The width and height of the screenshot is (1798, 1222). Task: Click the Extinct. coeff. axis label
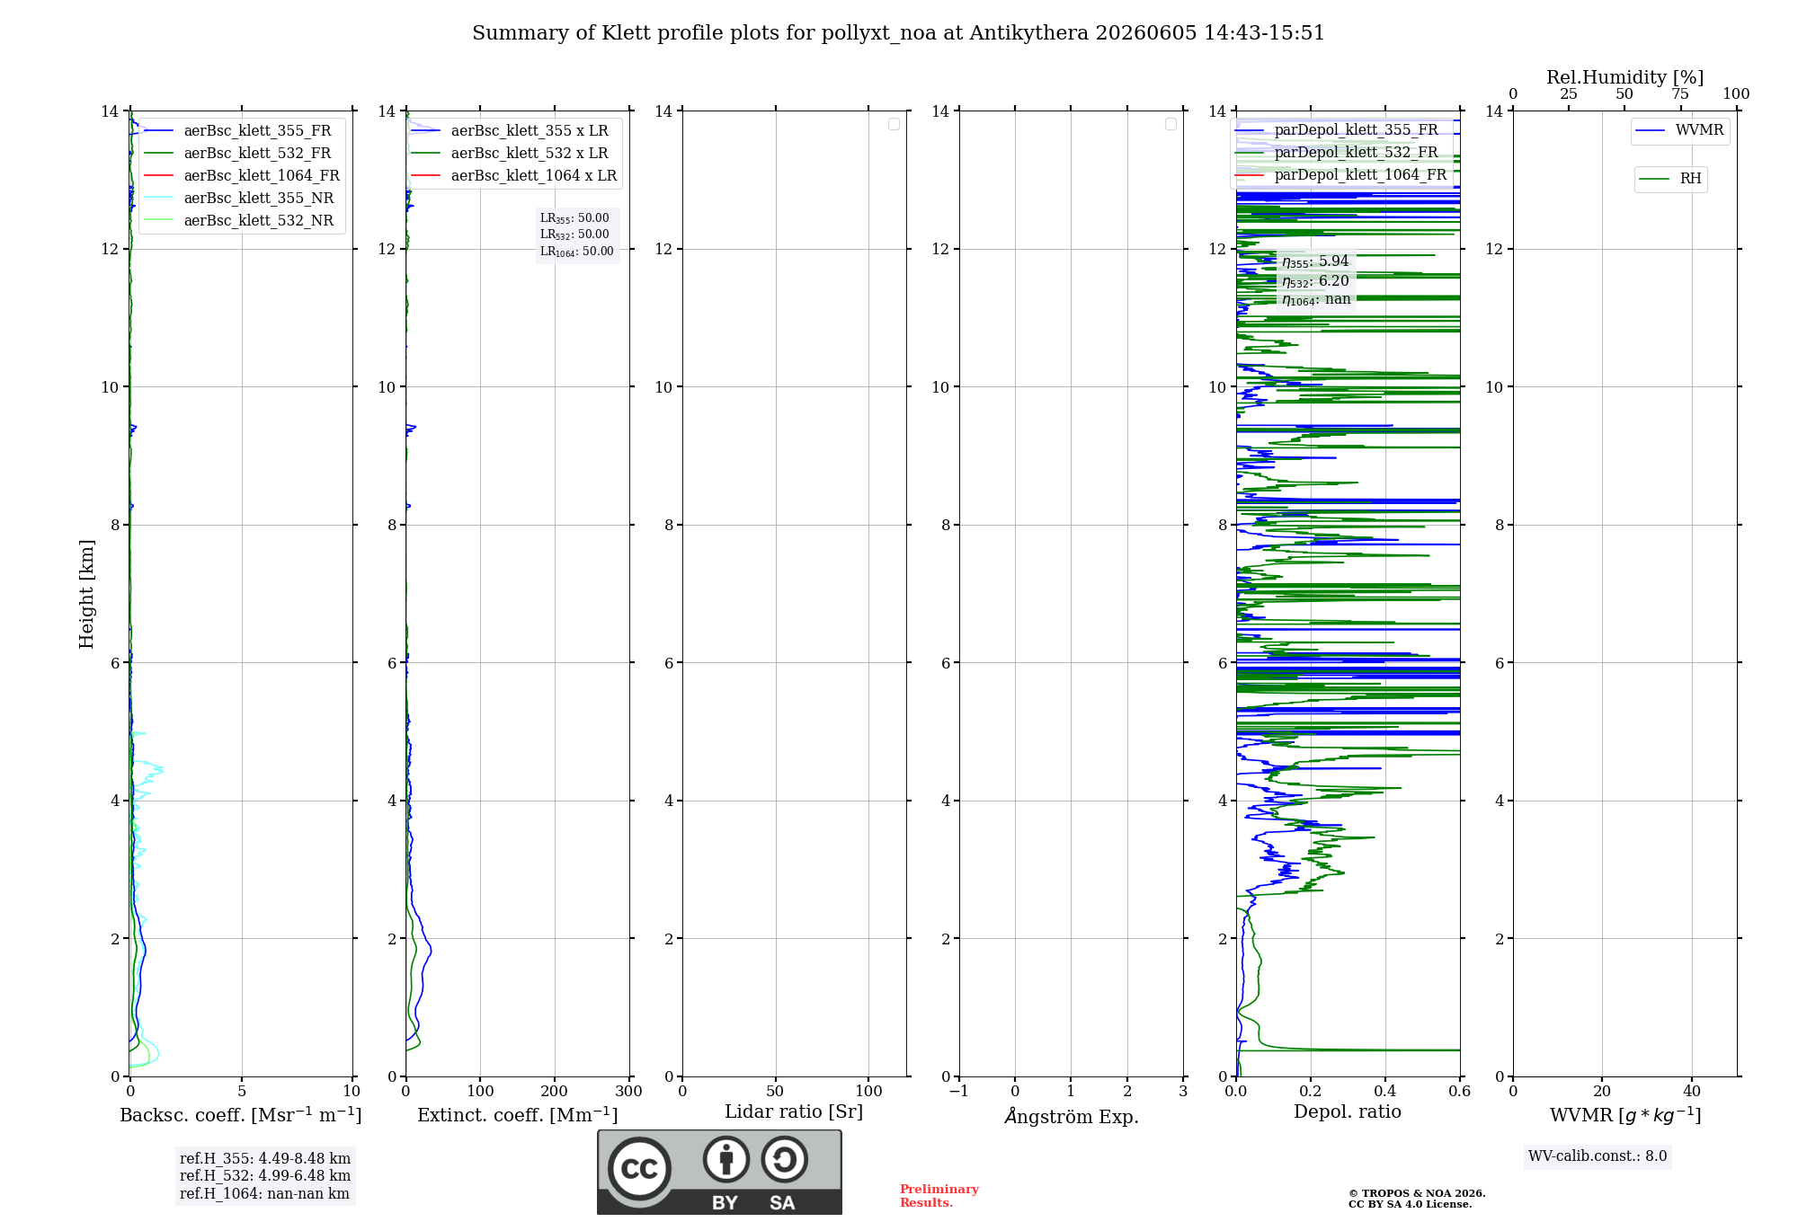[x=518, y=1115]
